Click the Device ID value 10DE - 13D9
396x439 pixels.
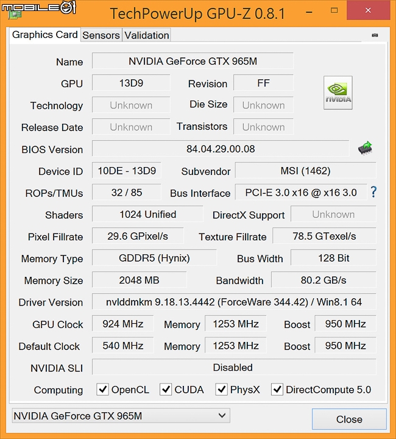[x=126, y=171]
